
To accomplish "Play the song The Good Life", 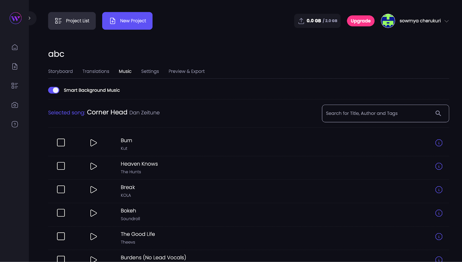I will 93,236.
